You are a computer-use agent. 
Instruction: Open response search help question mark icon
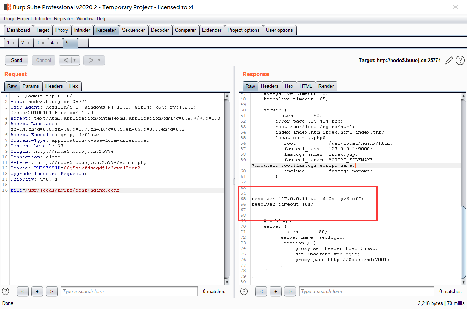point(244,291)
